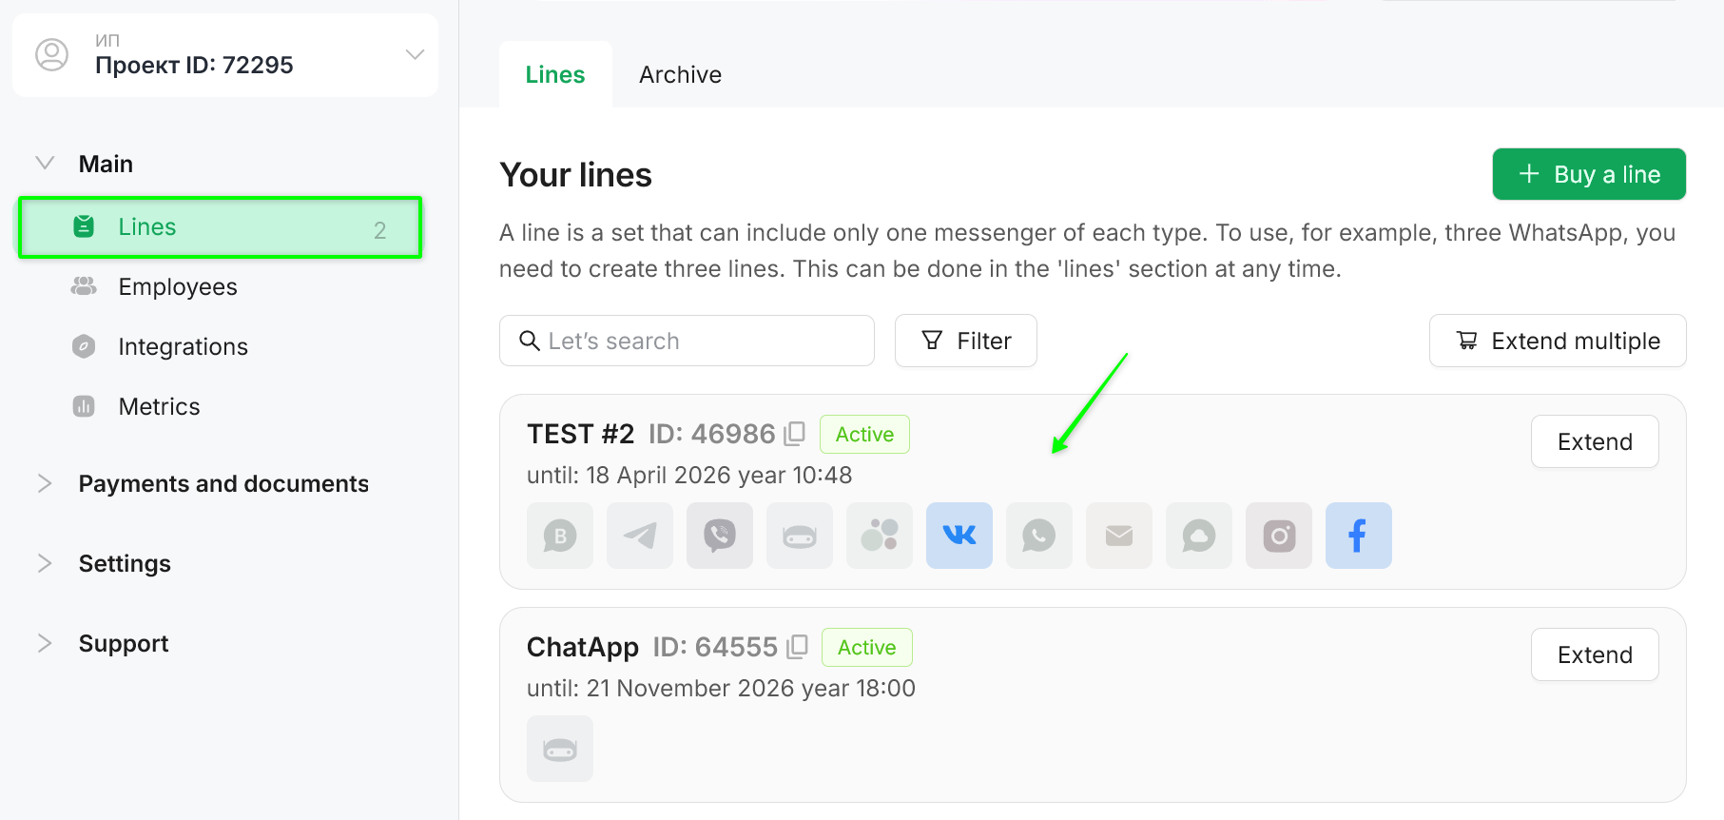
Task: Open the Facebook messenger icon
Action: point(1359,536)
